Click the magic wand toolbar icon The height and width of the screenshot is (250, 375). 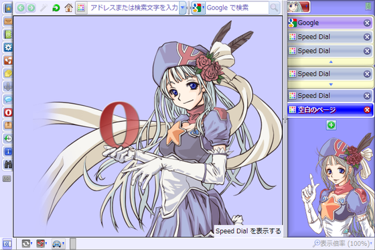pyautogui.click(x=44, y=8)
